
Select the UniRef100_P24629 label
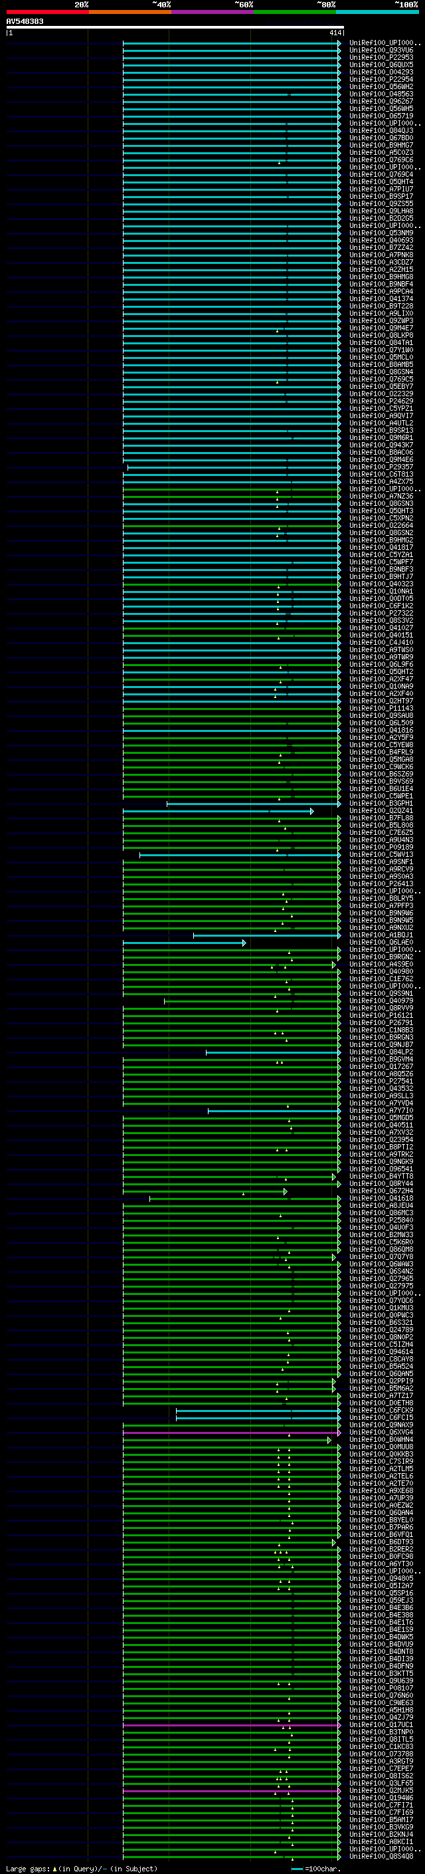(381, 401)
